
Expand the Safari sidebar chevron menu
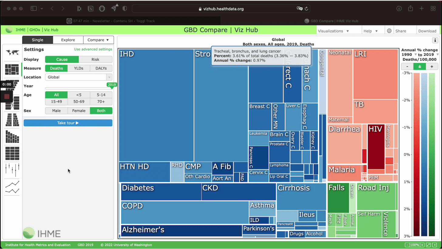[x=42, y=8]
